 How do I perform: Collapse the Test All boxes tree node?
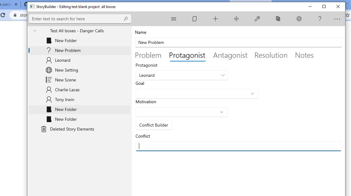click(35, 31)
